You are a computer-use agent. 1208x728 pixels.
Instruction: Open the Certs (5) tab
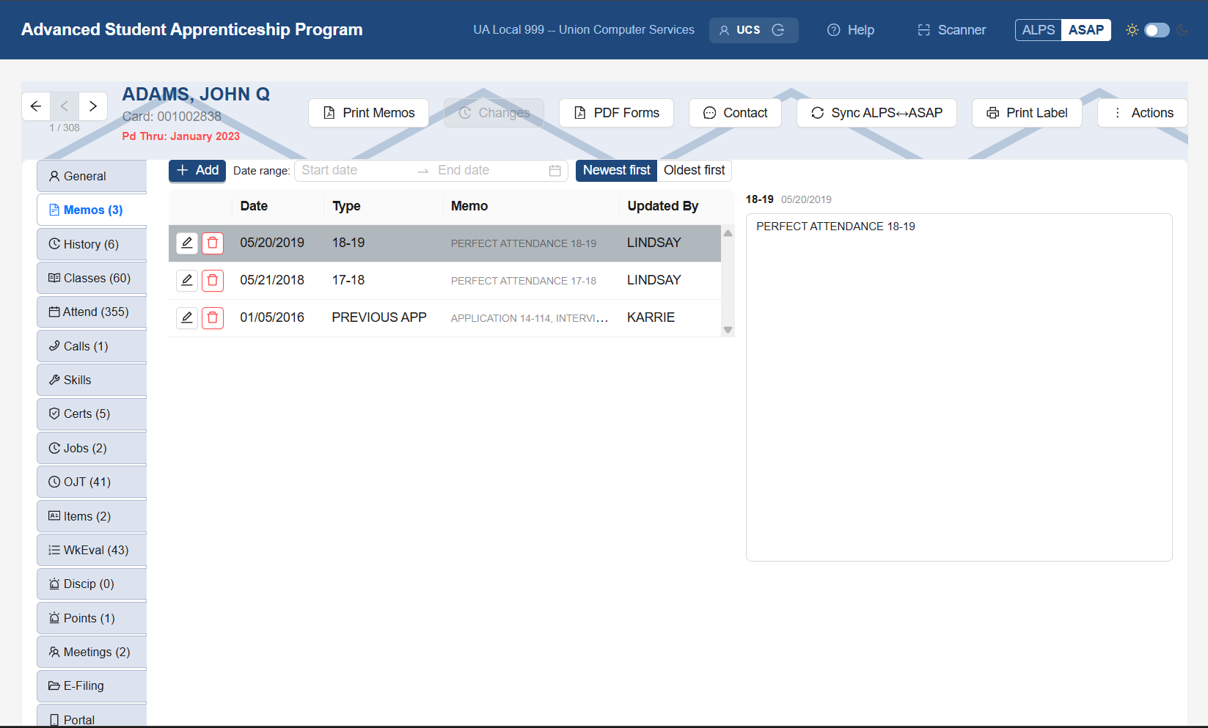(92, 413)
